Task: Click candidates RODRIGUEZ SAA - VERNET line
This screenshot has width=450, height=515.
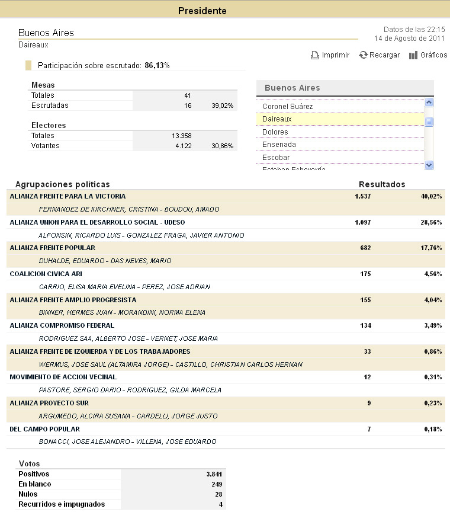Action: pyautogui.click(x=128, y=338)
